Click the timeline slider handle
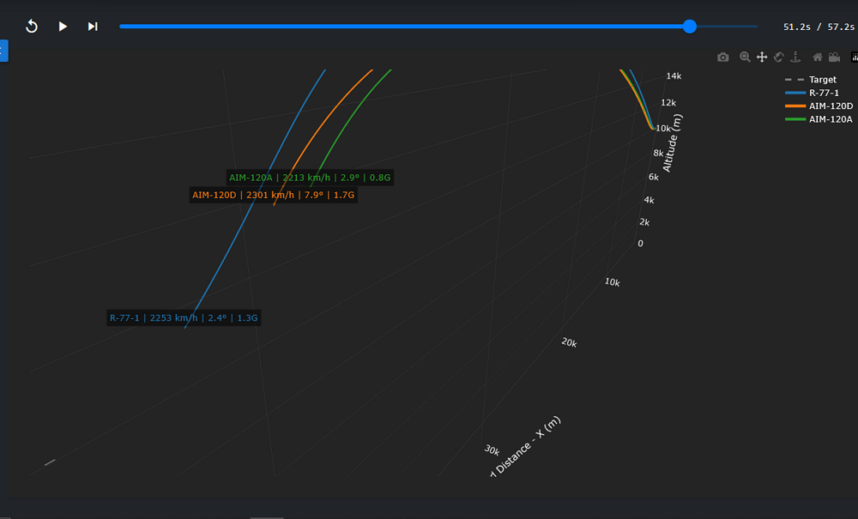The width and height of the screenshot is (858, 519). 690,27
